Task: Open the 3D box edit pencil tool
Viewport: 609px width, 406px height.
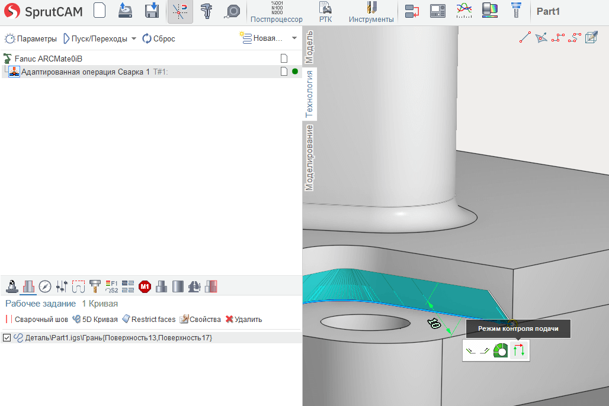Action: tap(591, 37)
